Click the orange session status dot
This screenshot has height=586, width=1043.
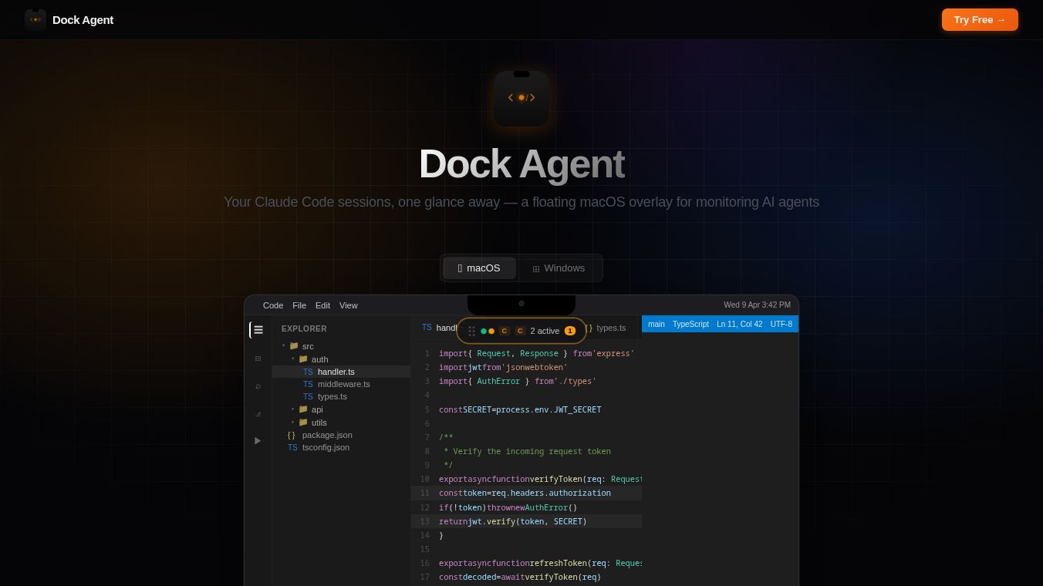point(491,331)
